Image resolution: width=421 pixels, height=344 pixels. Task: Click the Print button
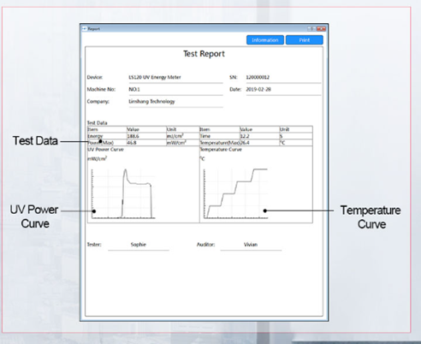coord(305,40)
